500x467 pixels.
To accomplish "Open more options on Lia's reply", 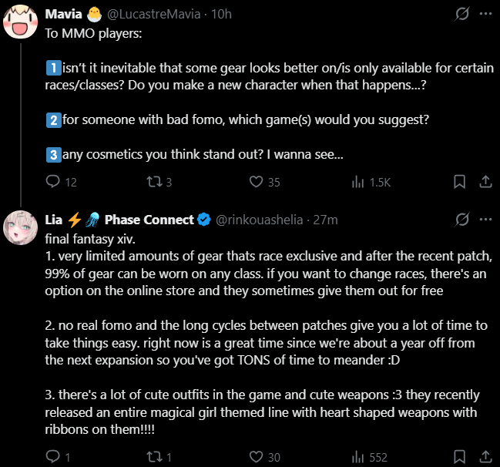I will coord(485,220).
